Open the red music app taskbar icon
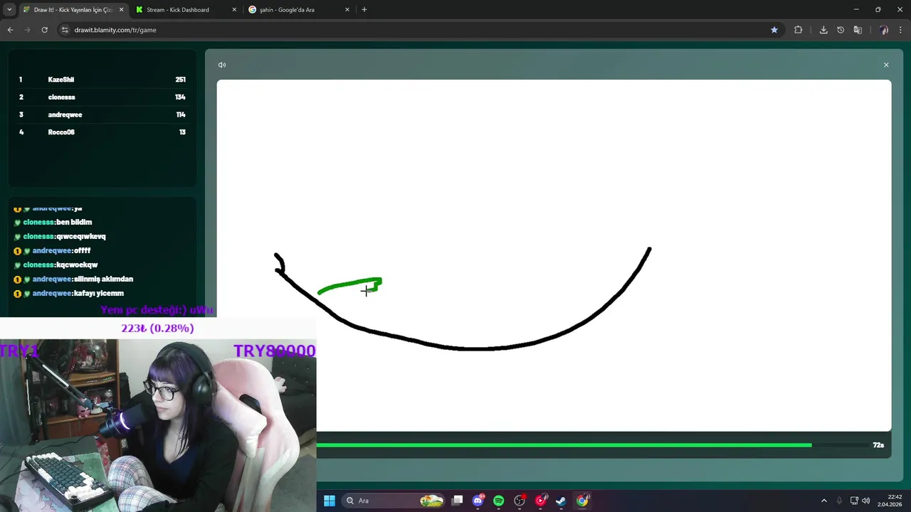The image size is (911, 512). (541, 501)
